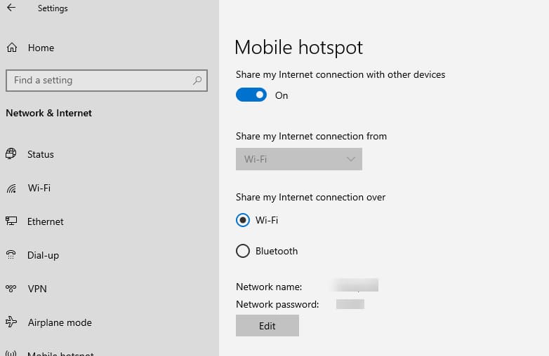Screen dimensions: 549x356
Task: Click the search magnifier icon
Action: click(197, 81)
